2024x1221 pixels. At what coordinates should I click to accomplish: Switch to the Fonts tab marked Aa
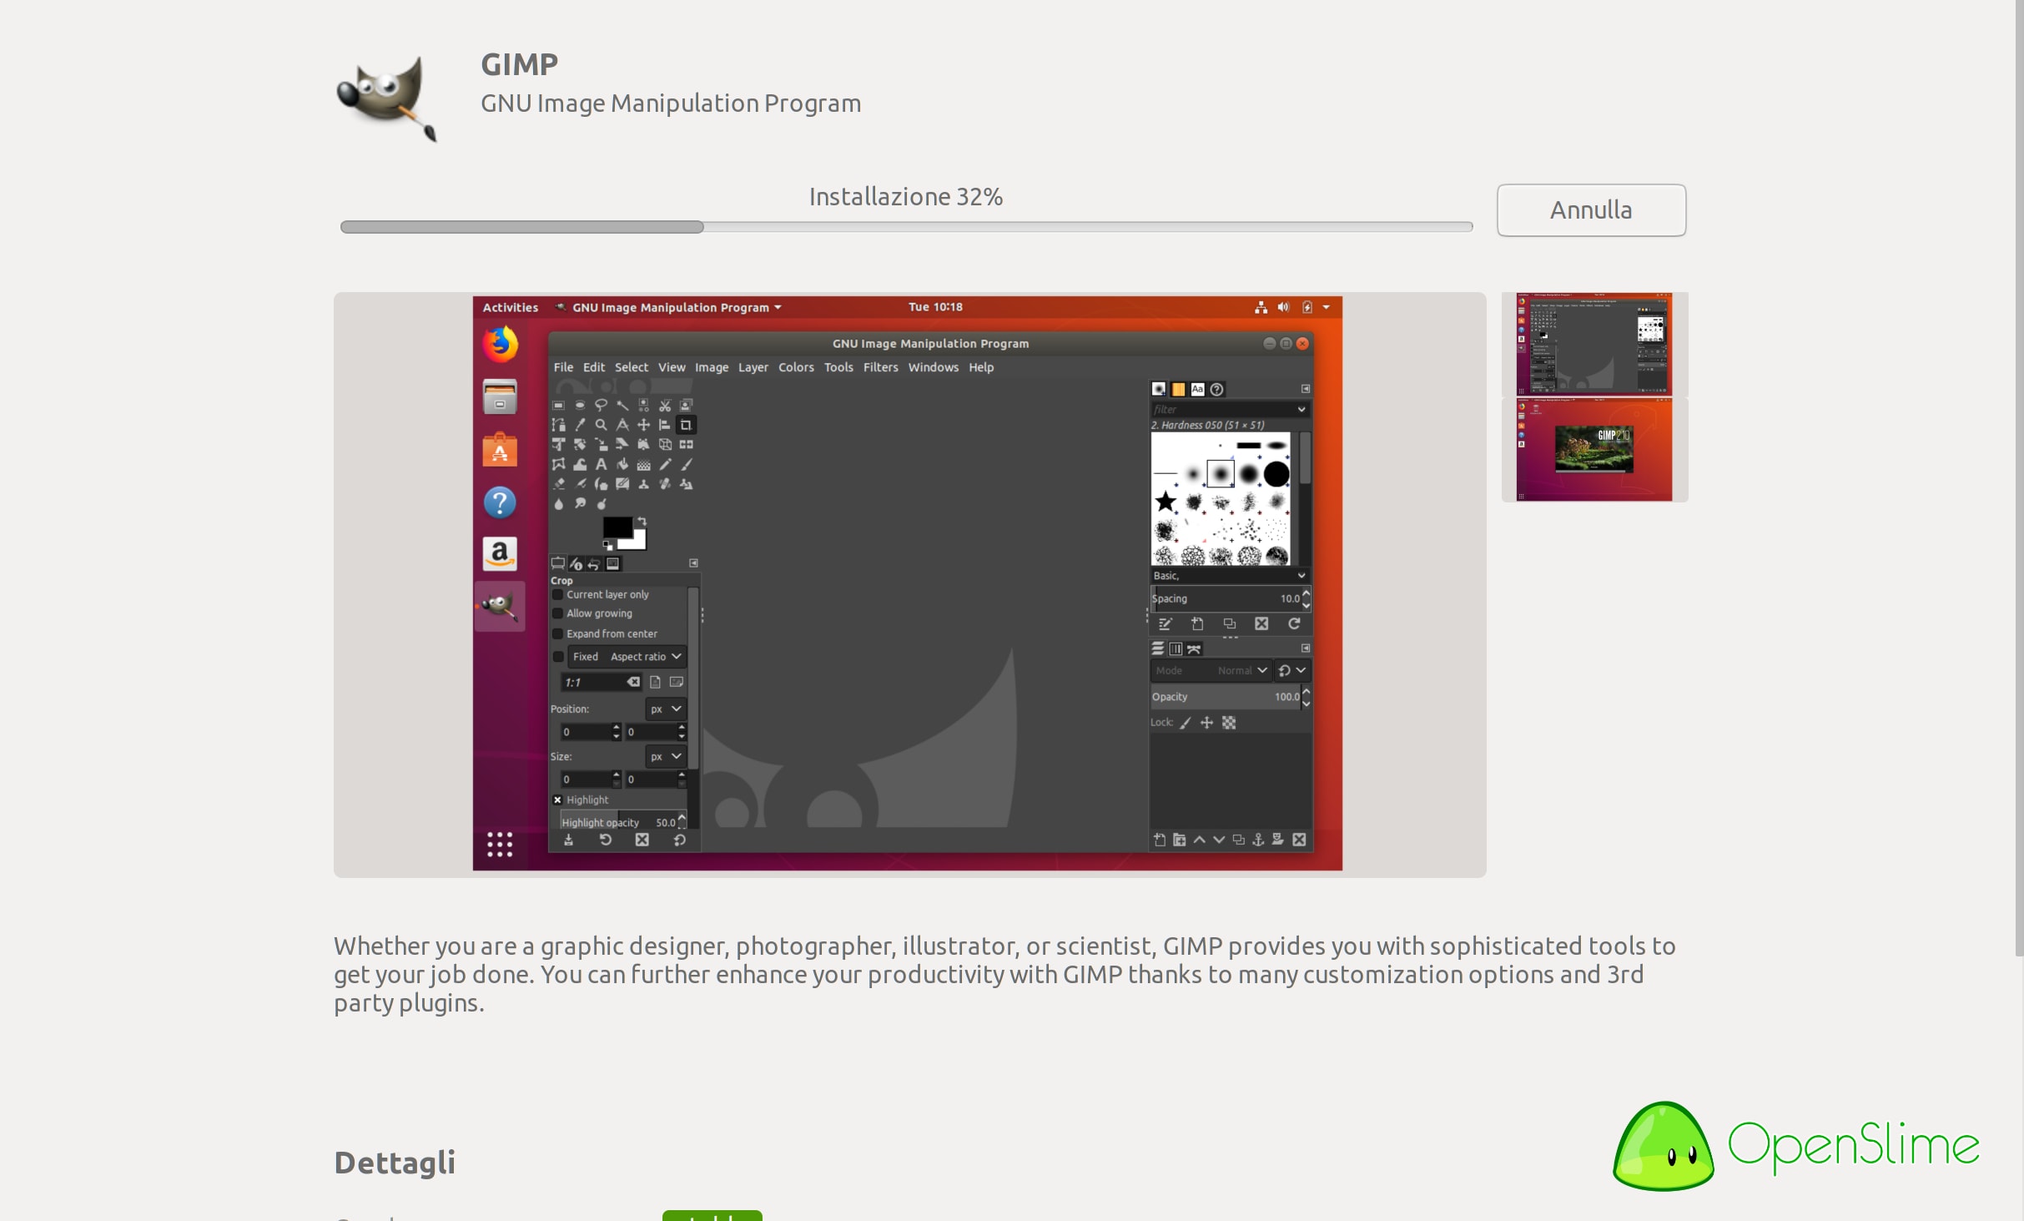click(1197, 390)
